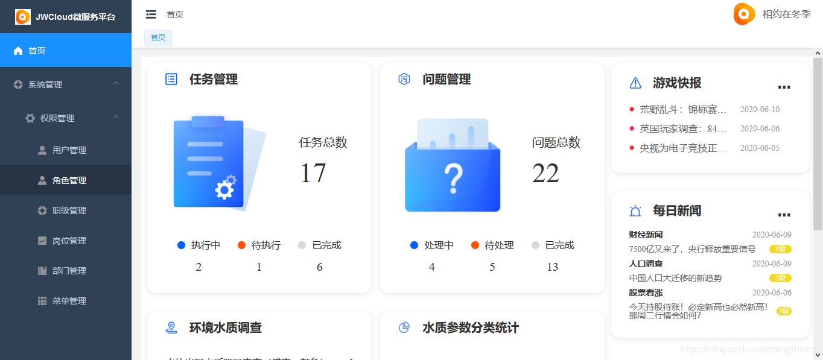Open the 游戏快报 more options ellipsis
This screenshot has width=823, height=360.
pos(784,87)
